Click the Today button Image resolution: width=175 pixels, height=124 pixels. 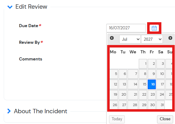(x=117, y=119)
